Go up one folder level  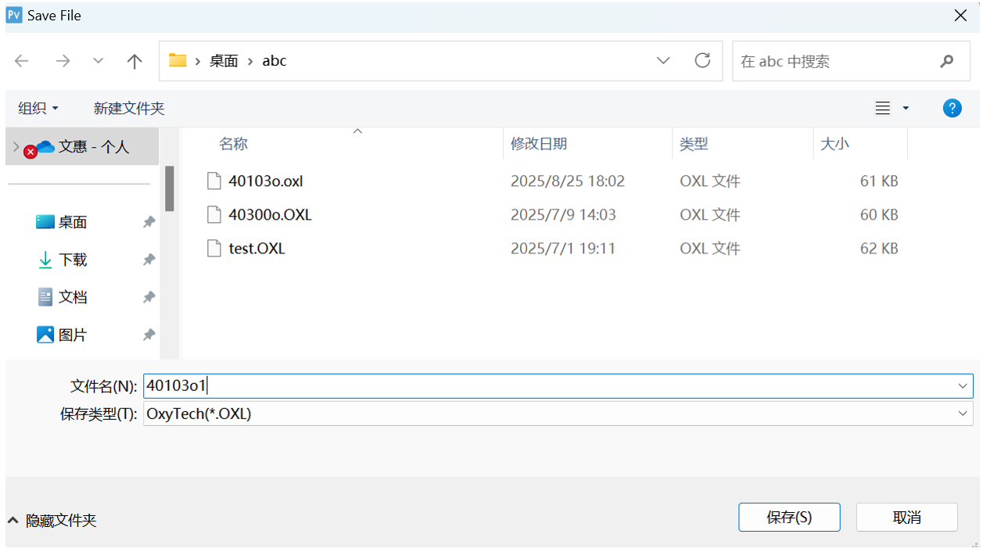pos(135,61)
